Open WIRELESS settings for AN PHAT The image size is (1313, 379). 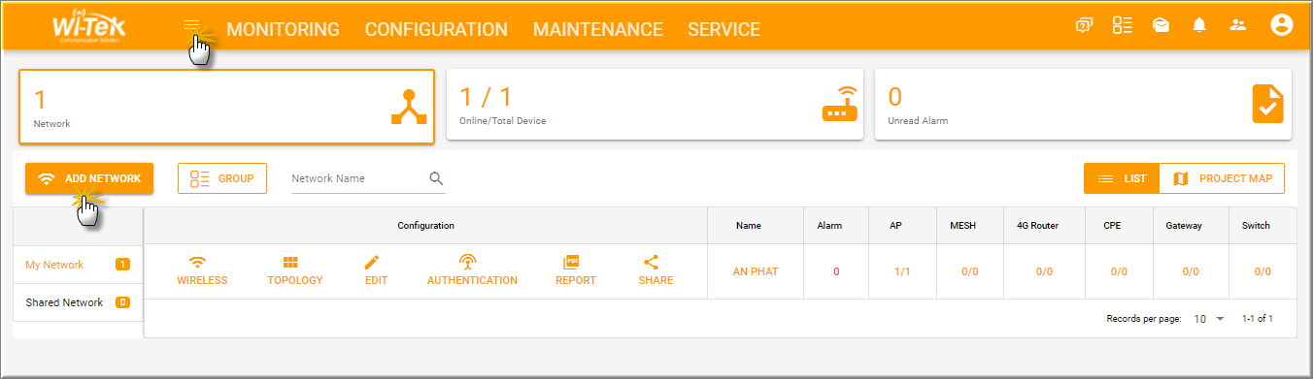click(202, 271)
